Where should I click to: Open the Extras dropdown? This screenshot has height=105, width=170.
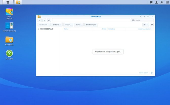coord(79,25)
